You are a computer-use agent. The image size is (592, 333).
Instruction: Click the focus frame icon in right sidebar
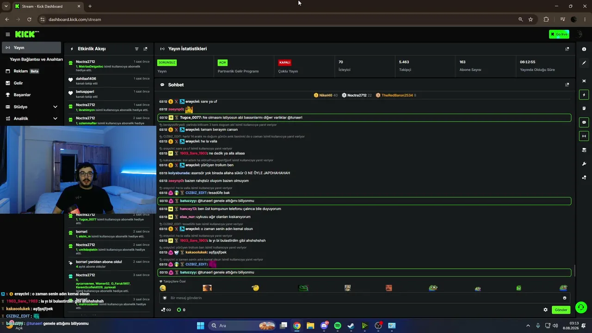584,81
